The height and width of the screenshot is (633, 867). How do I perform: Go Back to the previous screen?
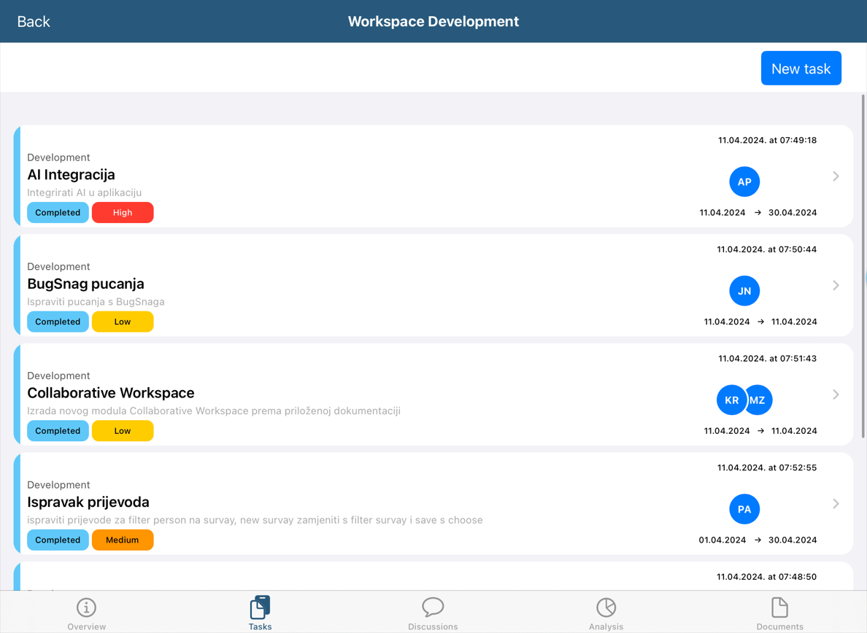34,22
